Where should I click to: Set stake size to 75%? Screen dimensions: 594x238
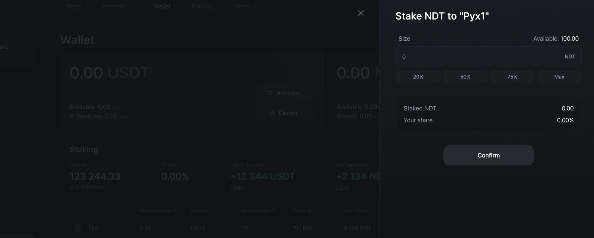point(512,77)
